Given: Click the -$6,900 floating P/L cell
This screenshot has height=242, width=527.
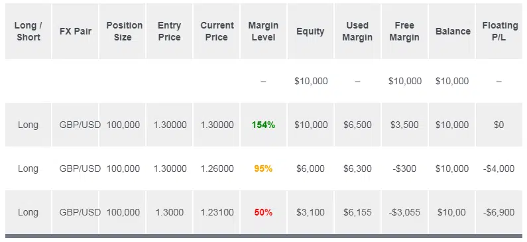Looking at the screenshot, I should pyautogui.click(x=499, y=212).
